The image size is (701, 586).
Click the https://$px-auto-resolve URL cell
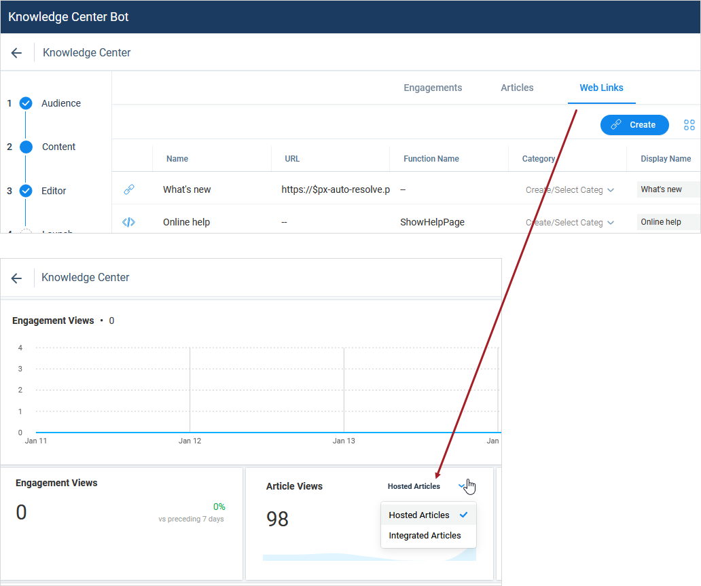pyautogui.click(x=336, y=189)
